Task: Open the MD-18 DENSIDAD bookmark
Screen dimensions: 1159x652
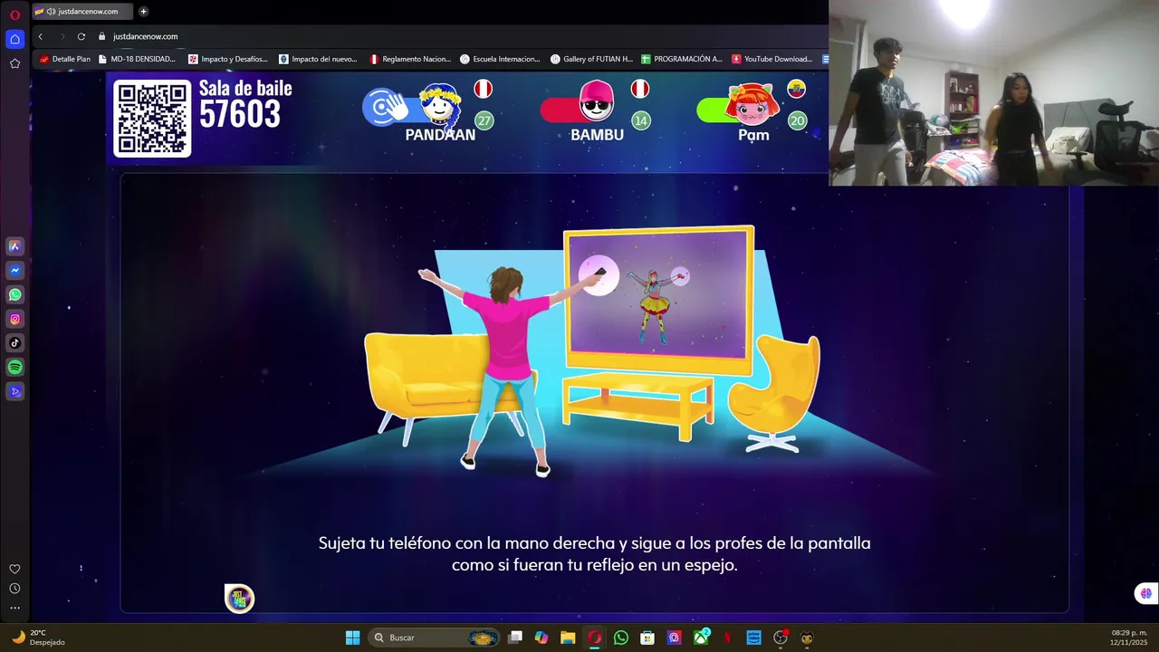Action: (x=137, y=59)
